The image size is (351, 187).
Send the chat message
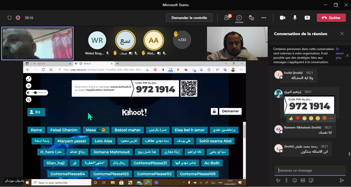(x=342, y=180)
